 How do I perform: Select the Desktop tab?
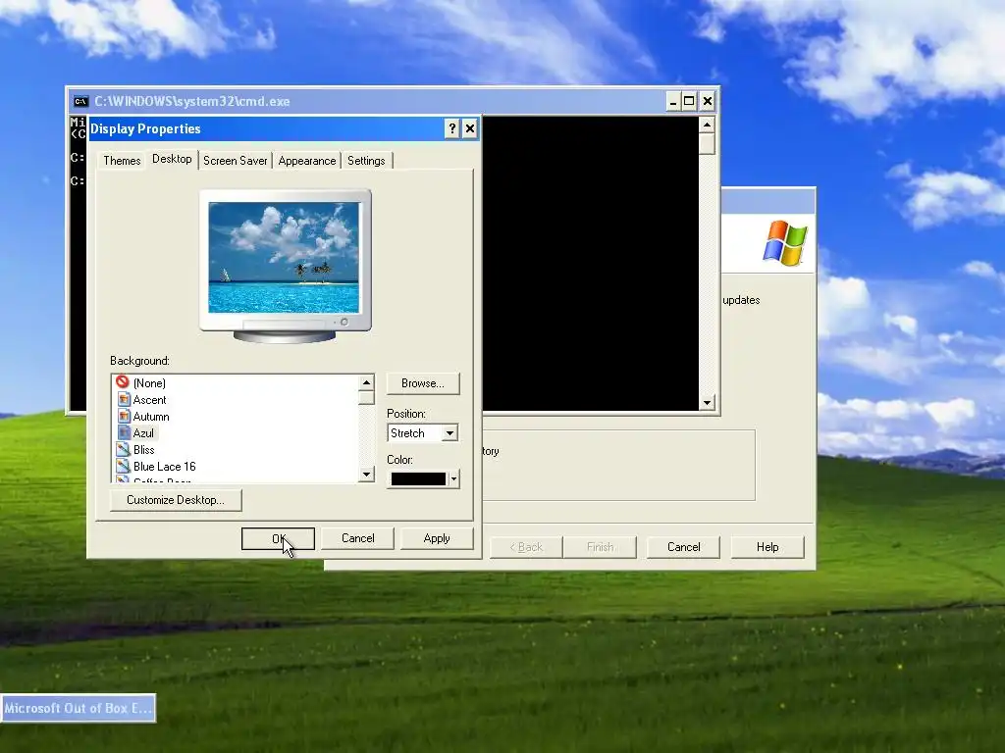[x=172, y=159]
